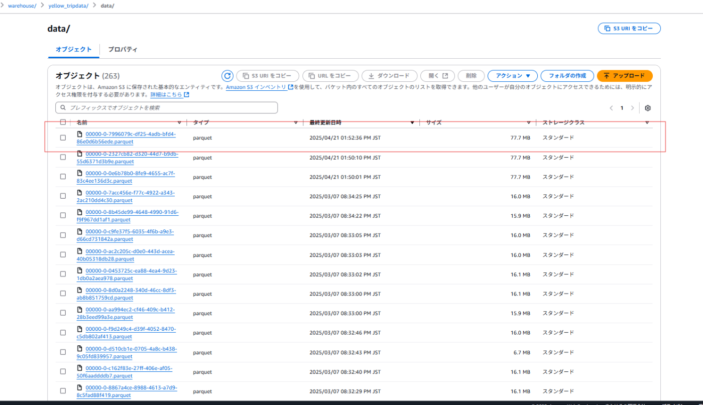Check the box for 00000-0-7acc456e file

coord(63,196)
